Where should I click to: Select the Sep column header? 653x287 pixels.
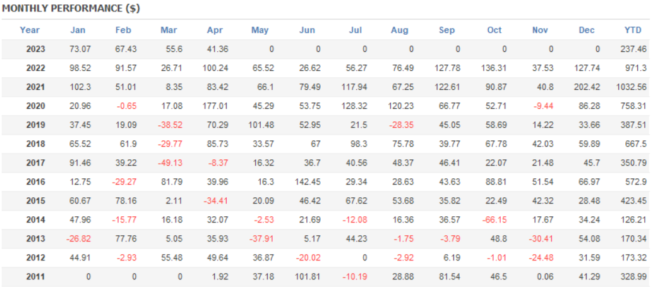tap(447, 30)
